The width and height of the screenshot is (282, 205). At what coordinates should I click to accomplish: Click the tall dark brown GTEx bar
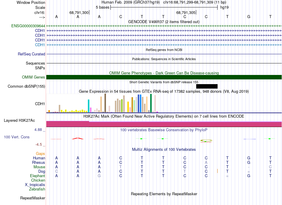coord(105,103)
